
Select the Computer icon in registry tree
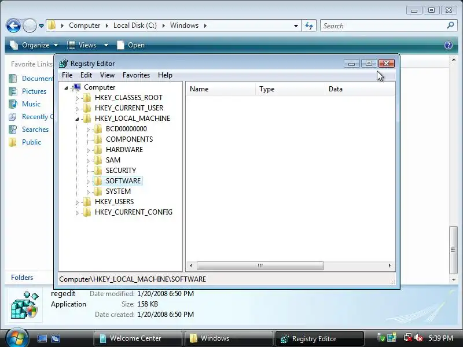pyautogui.click(x=77, y=87)
